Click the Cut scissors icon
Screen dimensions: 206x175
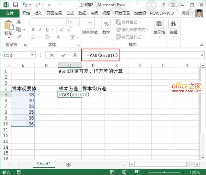(x=19, y=22)
